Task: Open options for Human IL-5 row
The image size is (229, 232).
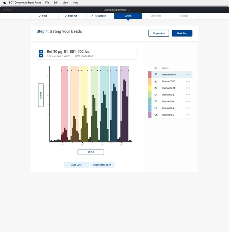Action: (188, 95)
